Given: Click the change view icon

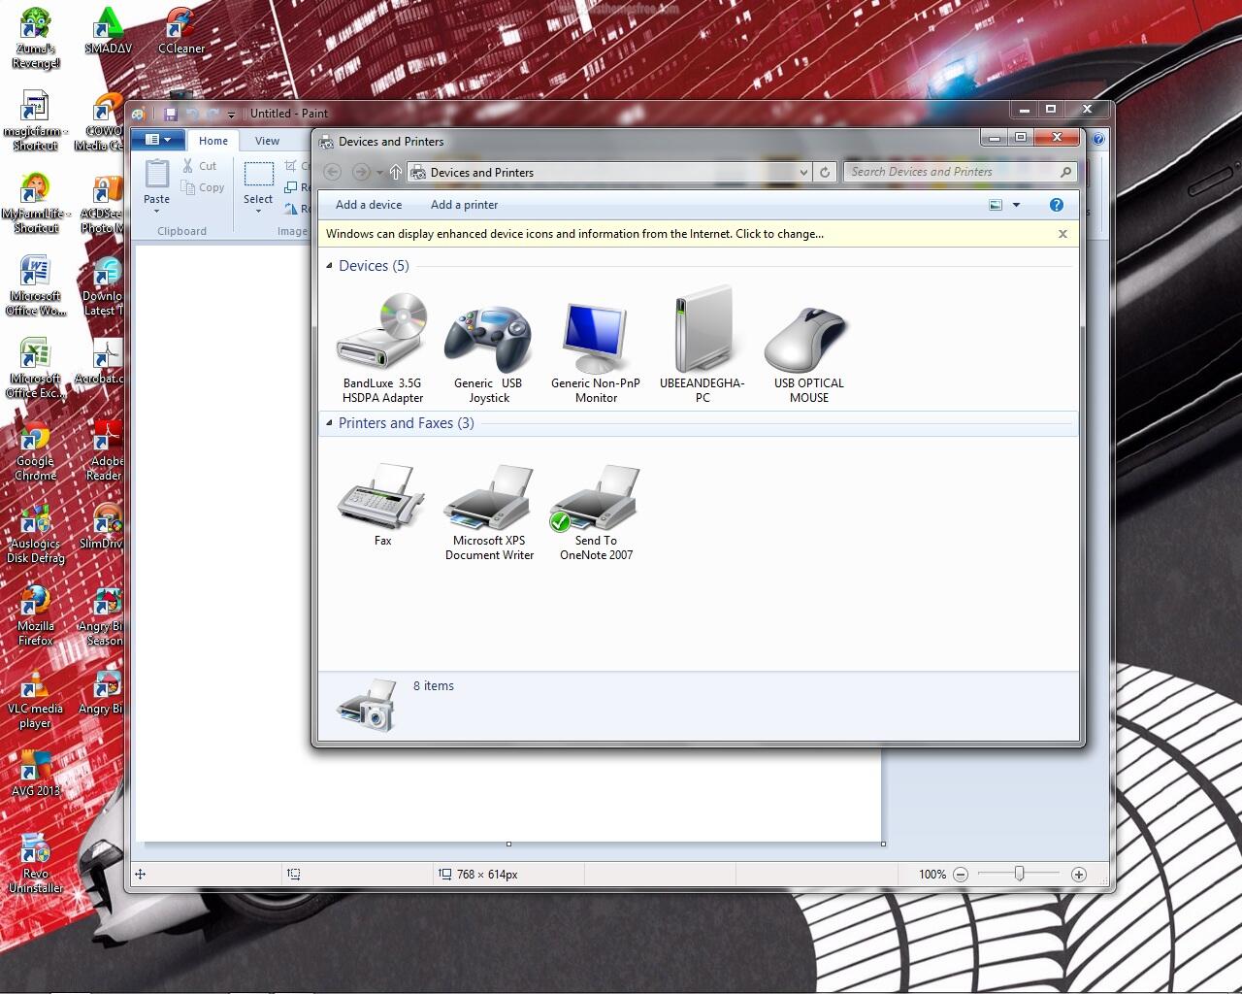Looking at the screenshot, I should (996, 205).
